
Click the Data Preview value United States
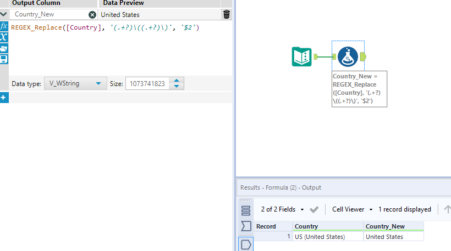(x=120, y=15)
